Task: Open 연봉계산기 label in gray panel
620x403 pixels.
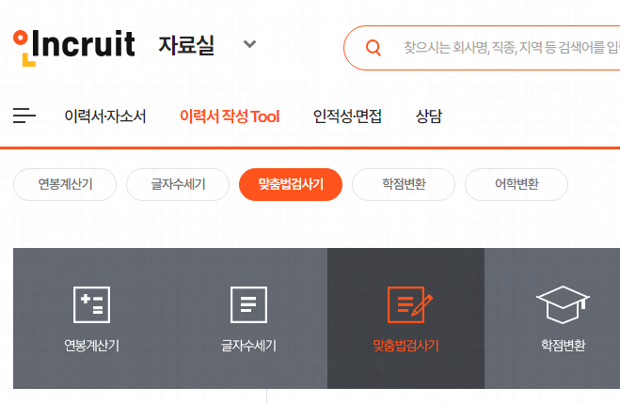Action: coord(92,346)
